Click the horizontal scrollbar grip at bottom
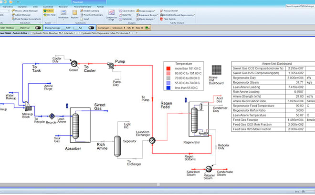The image size is (315, 195). tap(158, 185)
